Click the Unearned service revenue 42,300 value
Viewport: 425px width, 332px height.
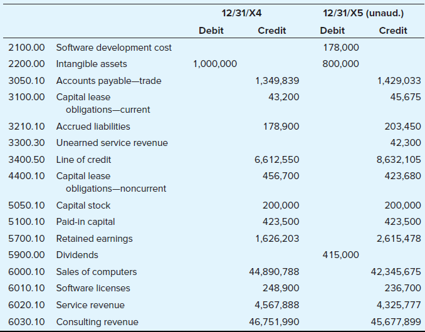coord(406,143)
